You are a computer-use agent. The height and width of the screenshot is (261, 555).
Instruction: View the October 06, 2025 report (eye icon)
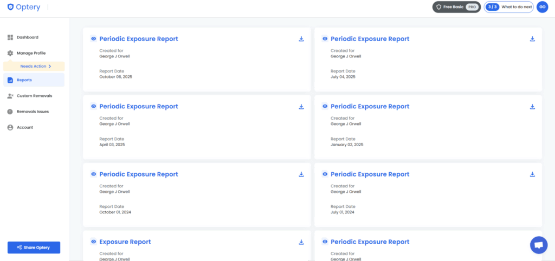point(93,39)
